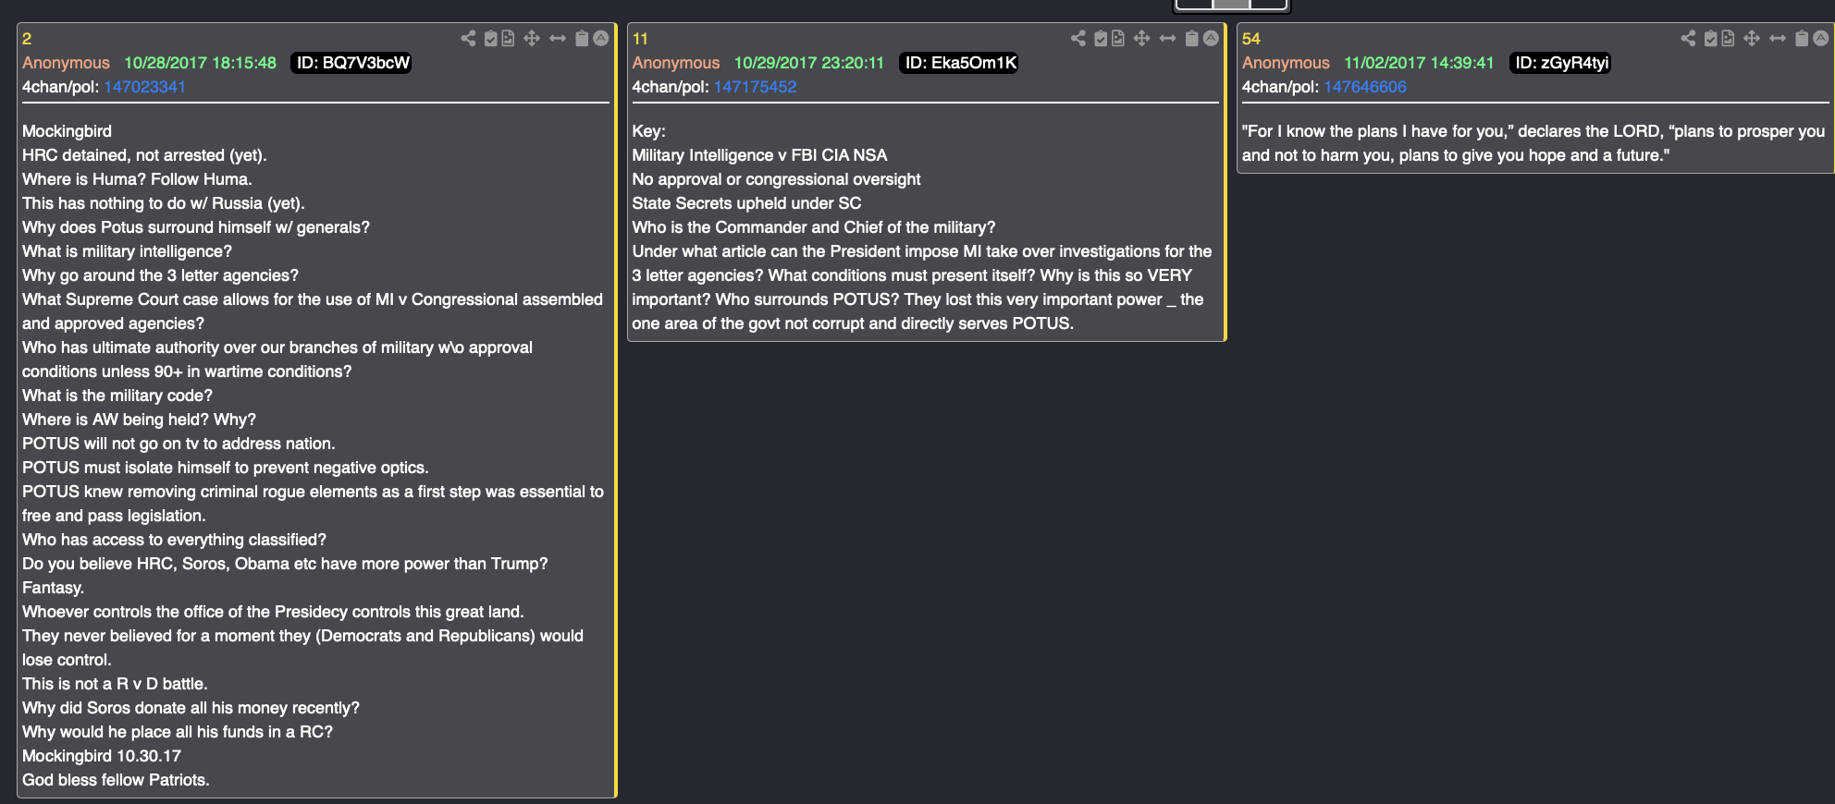Open the 4chan/pol link 147175452
This screenshot has height=804, width=1835.
(755, 87)
